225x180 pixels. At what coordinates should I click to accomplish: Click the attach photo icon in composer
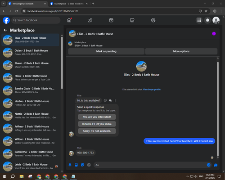76,165
